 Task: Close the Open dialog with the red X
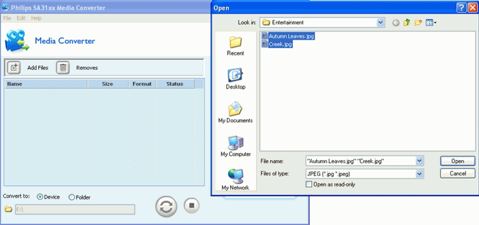pyautogui.click(x=473, y=8)
